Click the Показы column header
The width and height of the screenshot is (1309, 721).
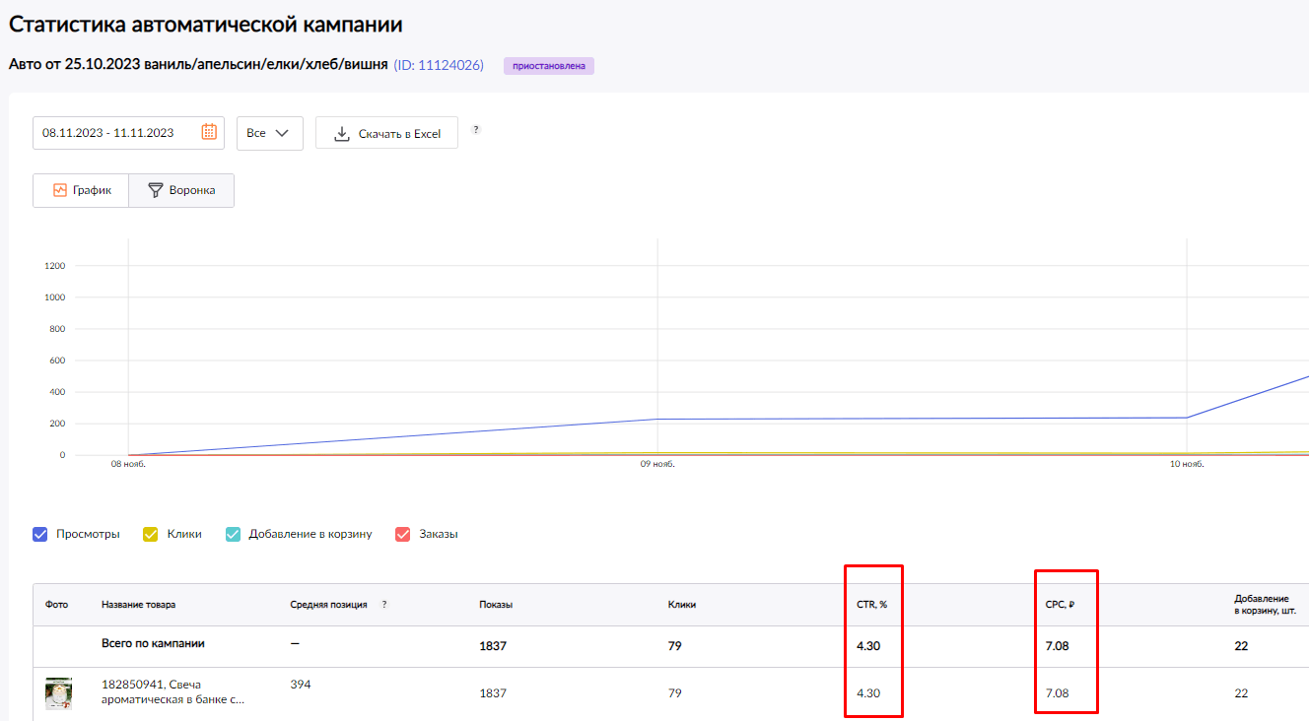coord(496,605)
